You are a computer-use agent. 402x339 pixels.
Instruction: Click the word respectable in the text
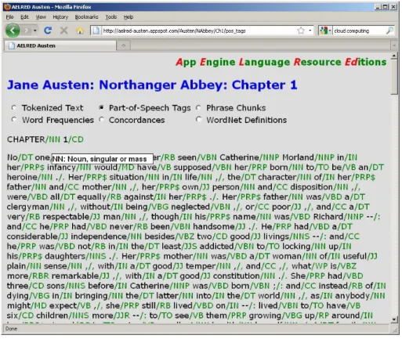[66, 217]
